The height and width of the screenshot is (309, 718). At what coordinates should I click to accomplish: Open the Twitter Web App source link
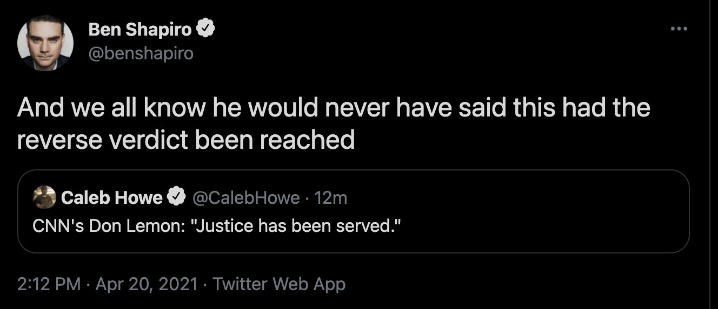pos(279,284)
